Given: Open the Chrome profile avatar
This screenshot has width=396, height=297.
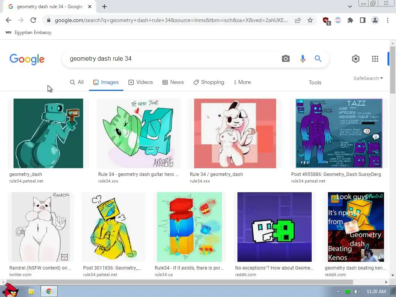Looking at the screenshot, I should 375,20.
